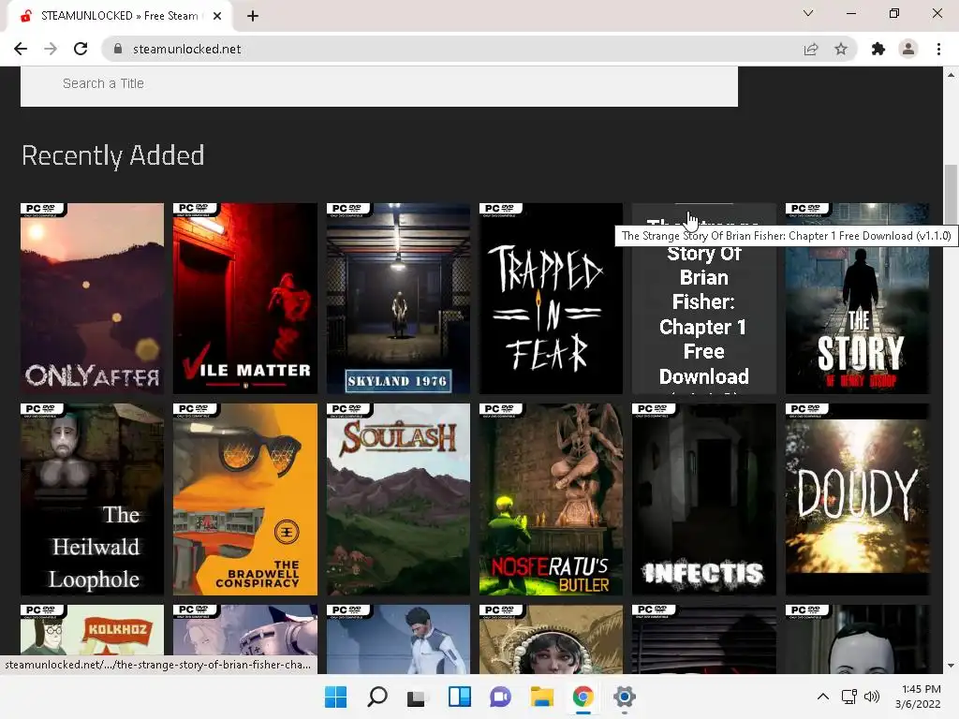
Task: Open Widgets from taskbar
Action: 459,697
